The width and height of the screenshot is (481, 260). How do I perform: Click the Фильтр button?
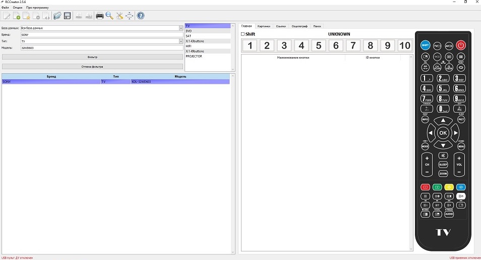pos(92,57)
